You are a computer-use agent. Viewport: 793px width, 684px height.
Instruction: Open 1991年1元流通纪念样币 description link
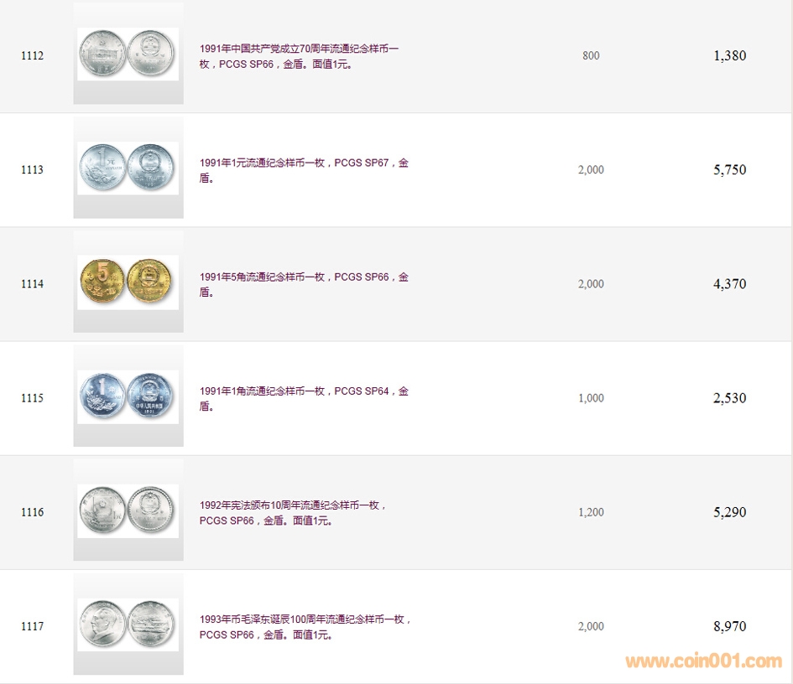(x=304, y=170)
